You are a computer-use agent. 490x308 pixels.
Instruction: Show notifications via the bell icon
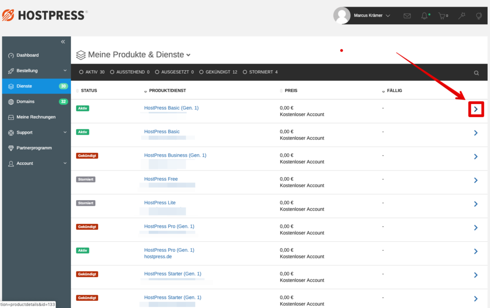424,16
